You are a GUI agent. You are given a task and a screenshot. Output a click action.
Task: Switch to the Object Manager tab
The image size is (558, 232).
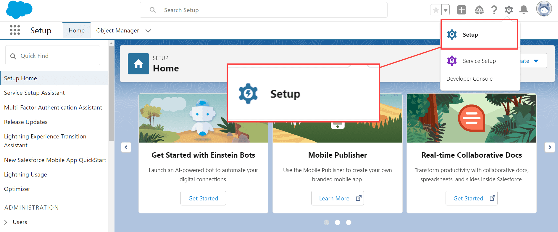(x=117, y=30)
